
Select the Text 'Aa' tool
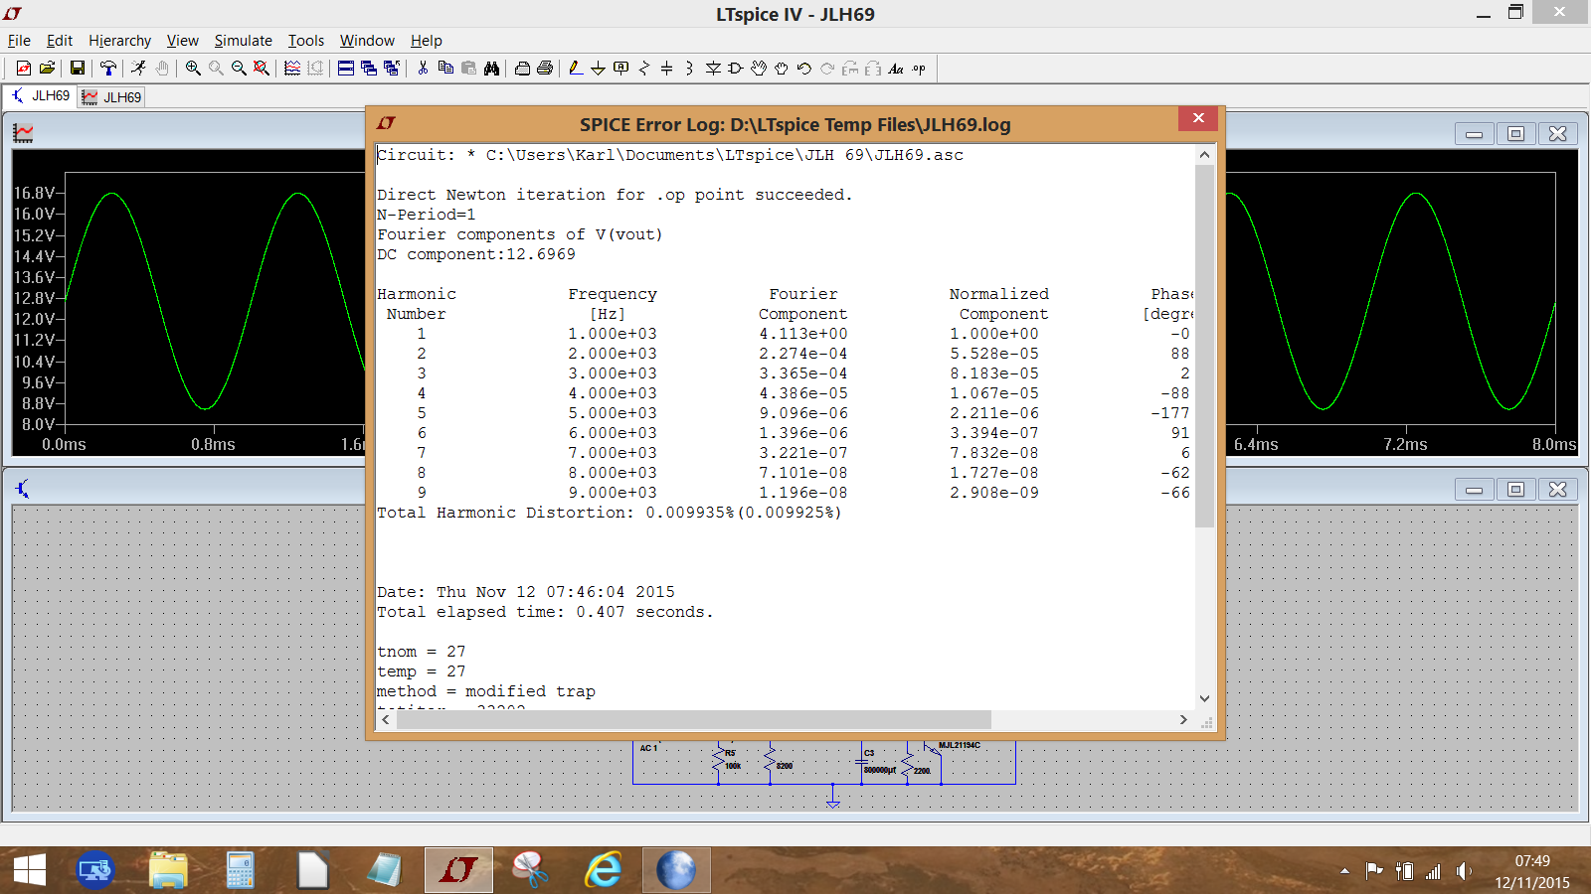896,69
